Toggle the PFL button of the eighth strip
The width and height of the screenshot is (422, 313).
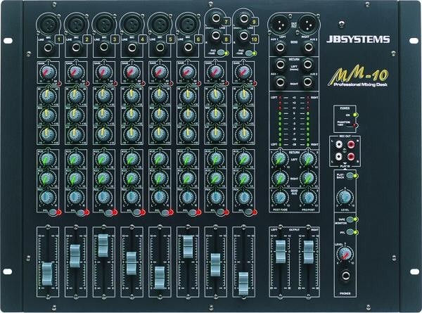(x=249, y=212)
